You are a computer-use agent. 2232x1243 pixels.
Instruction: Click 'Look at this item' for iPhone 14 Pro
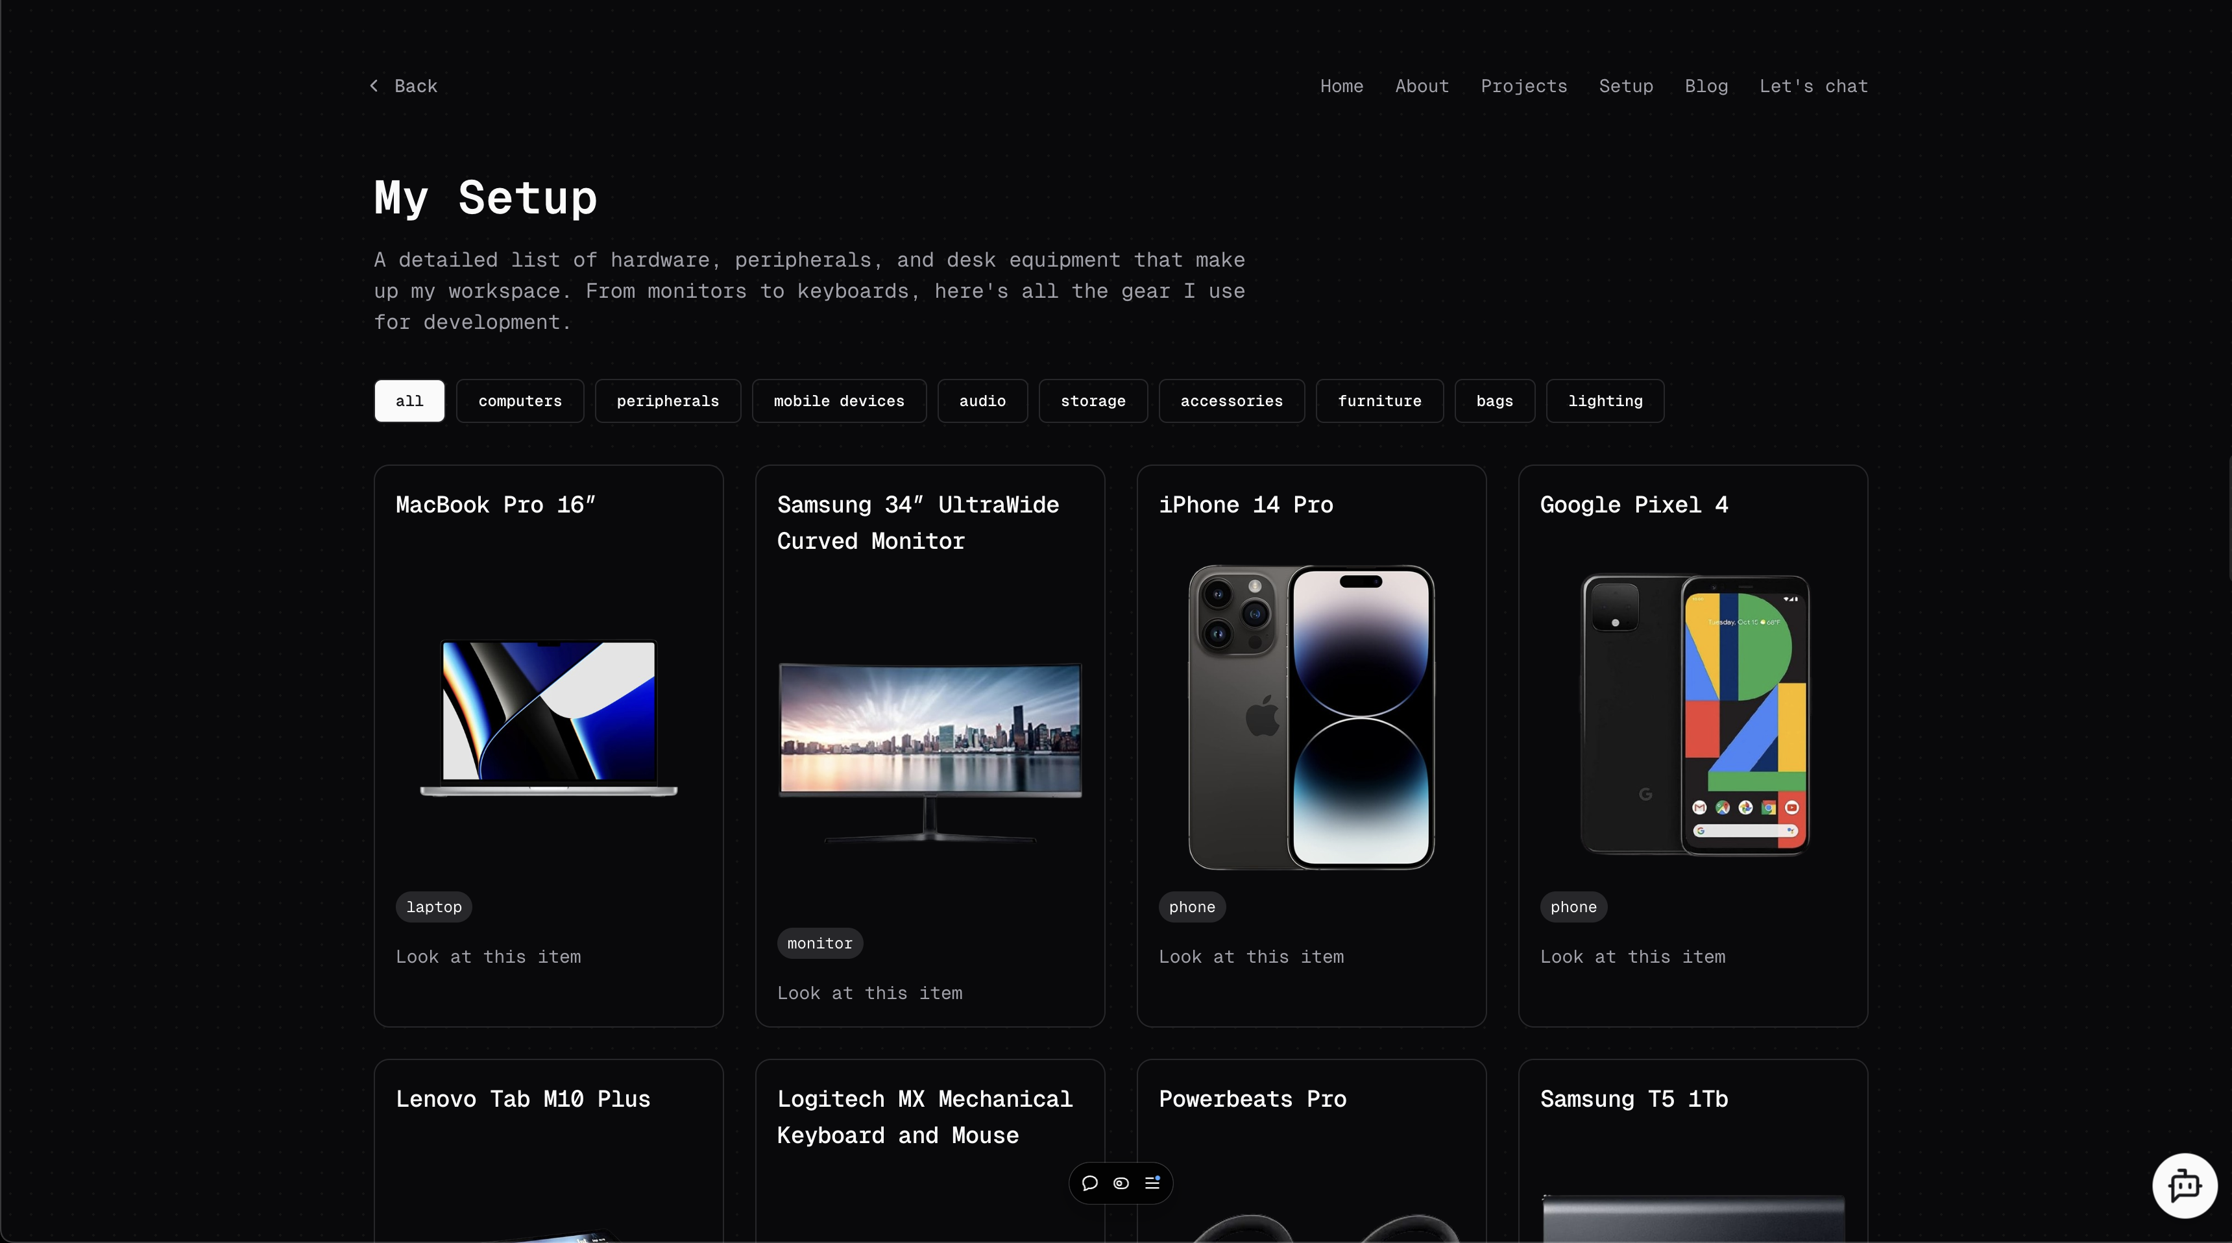tap(1251, 955)
